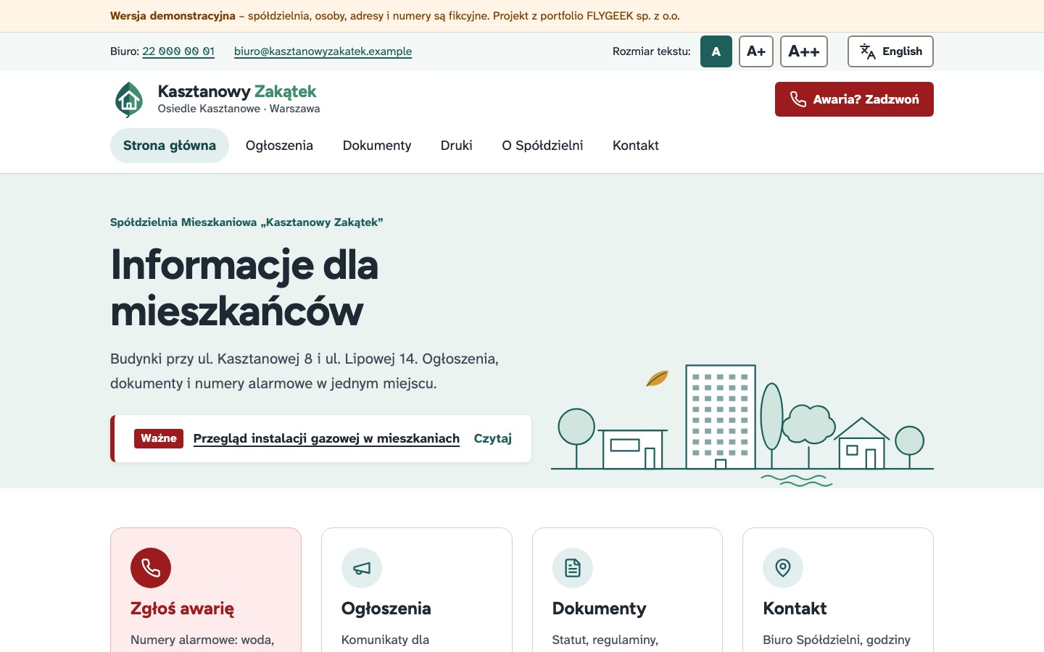Click the megaphone icon above Ogłoszenia card
The image size is (1044, 652).
(x=362, y=568)
